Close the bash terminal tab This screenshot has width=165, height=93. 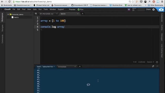click(54, 67)
